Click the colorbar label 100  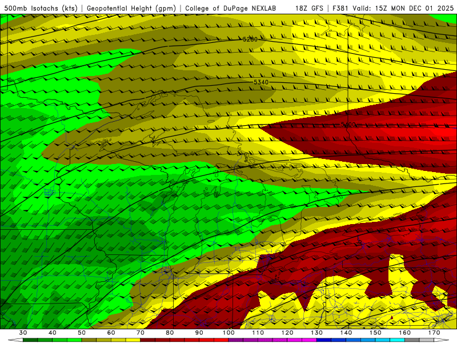point(229,333)
